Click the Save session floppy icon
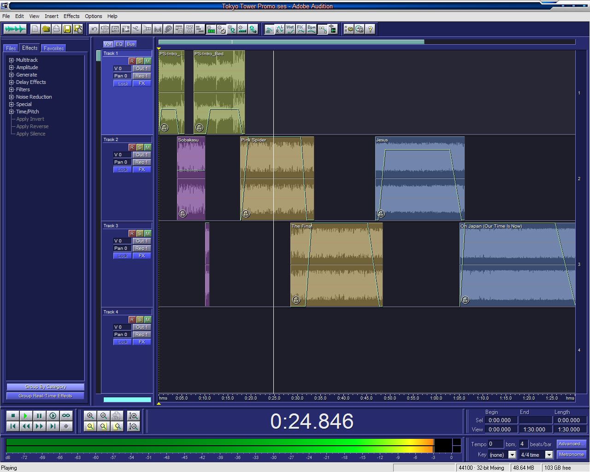This screenshot has height=472, width=590. tap(67, 29)
